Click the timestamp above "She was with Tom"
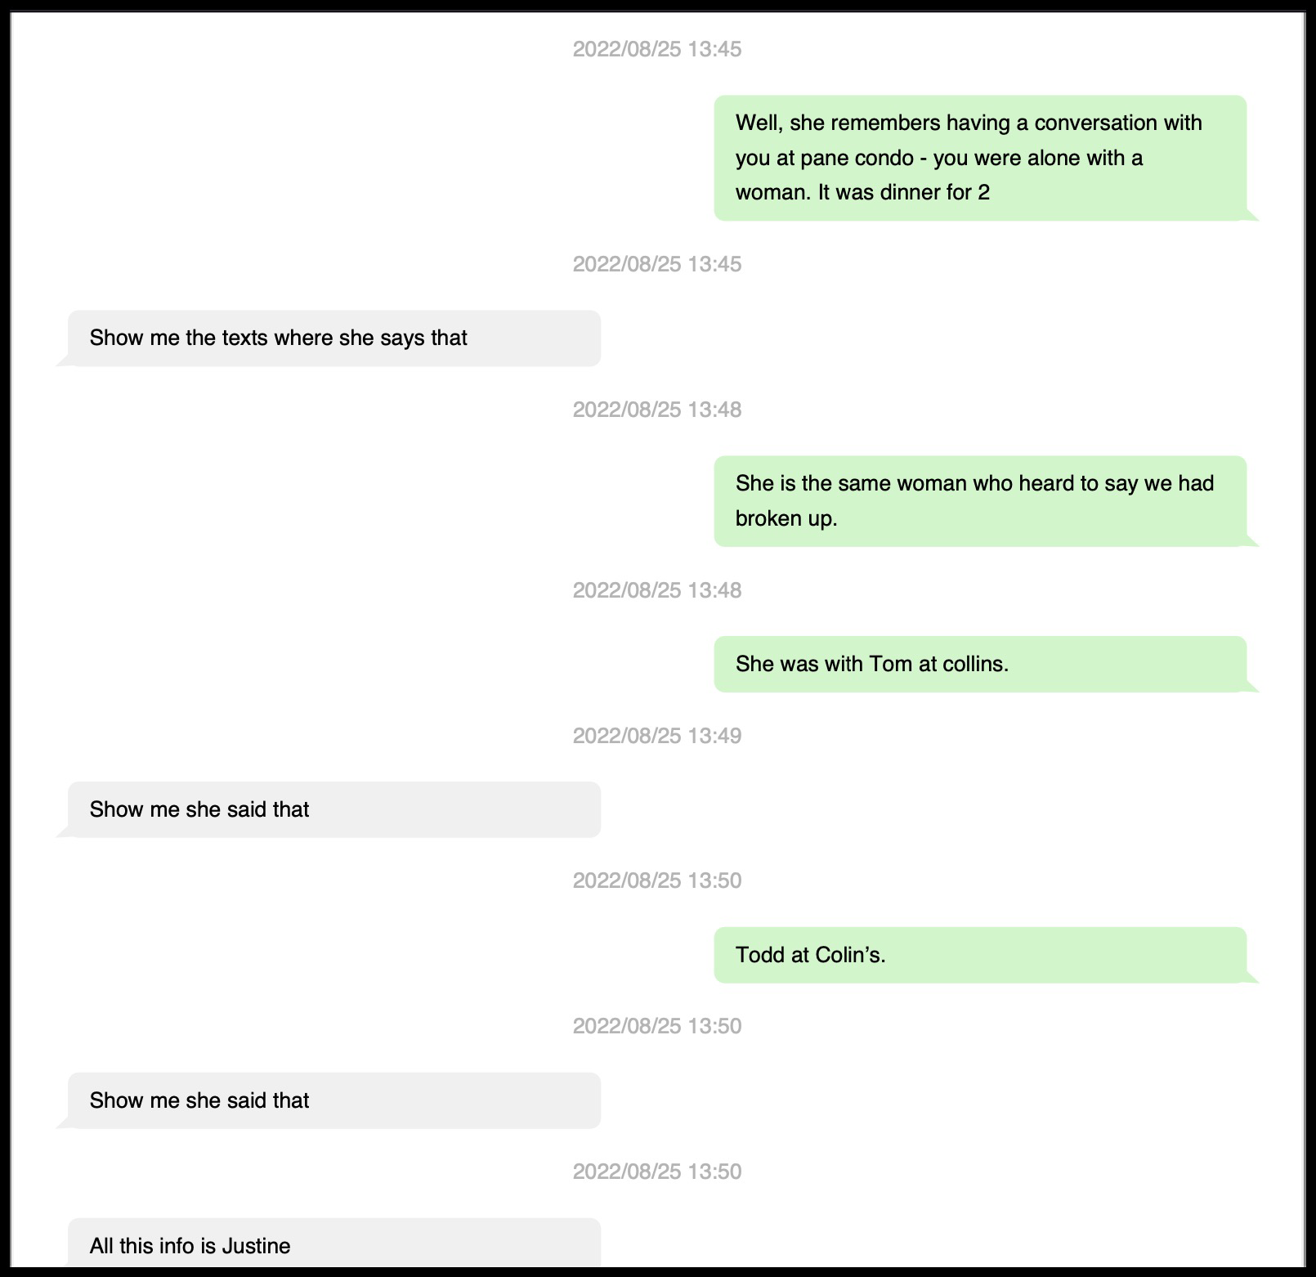The width and height of the screenshot is (1316, 1277). pyautogui.click(x=657, y=590)
